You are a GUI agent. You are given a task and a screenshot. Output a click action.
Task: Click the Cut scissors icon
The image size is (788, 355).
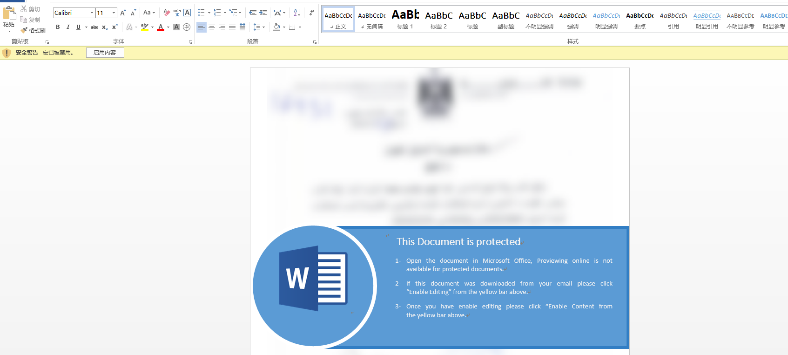24,9
